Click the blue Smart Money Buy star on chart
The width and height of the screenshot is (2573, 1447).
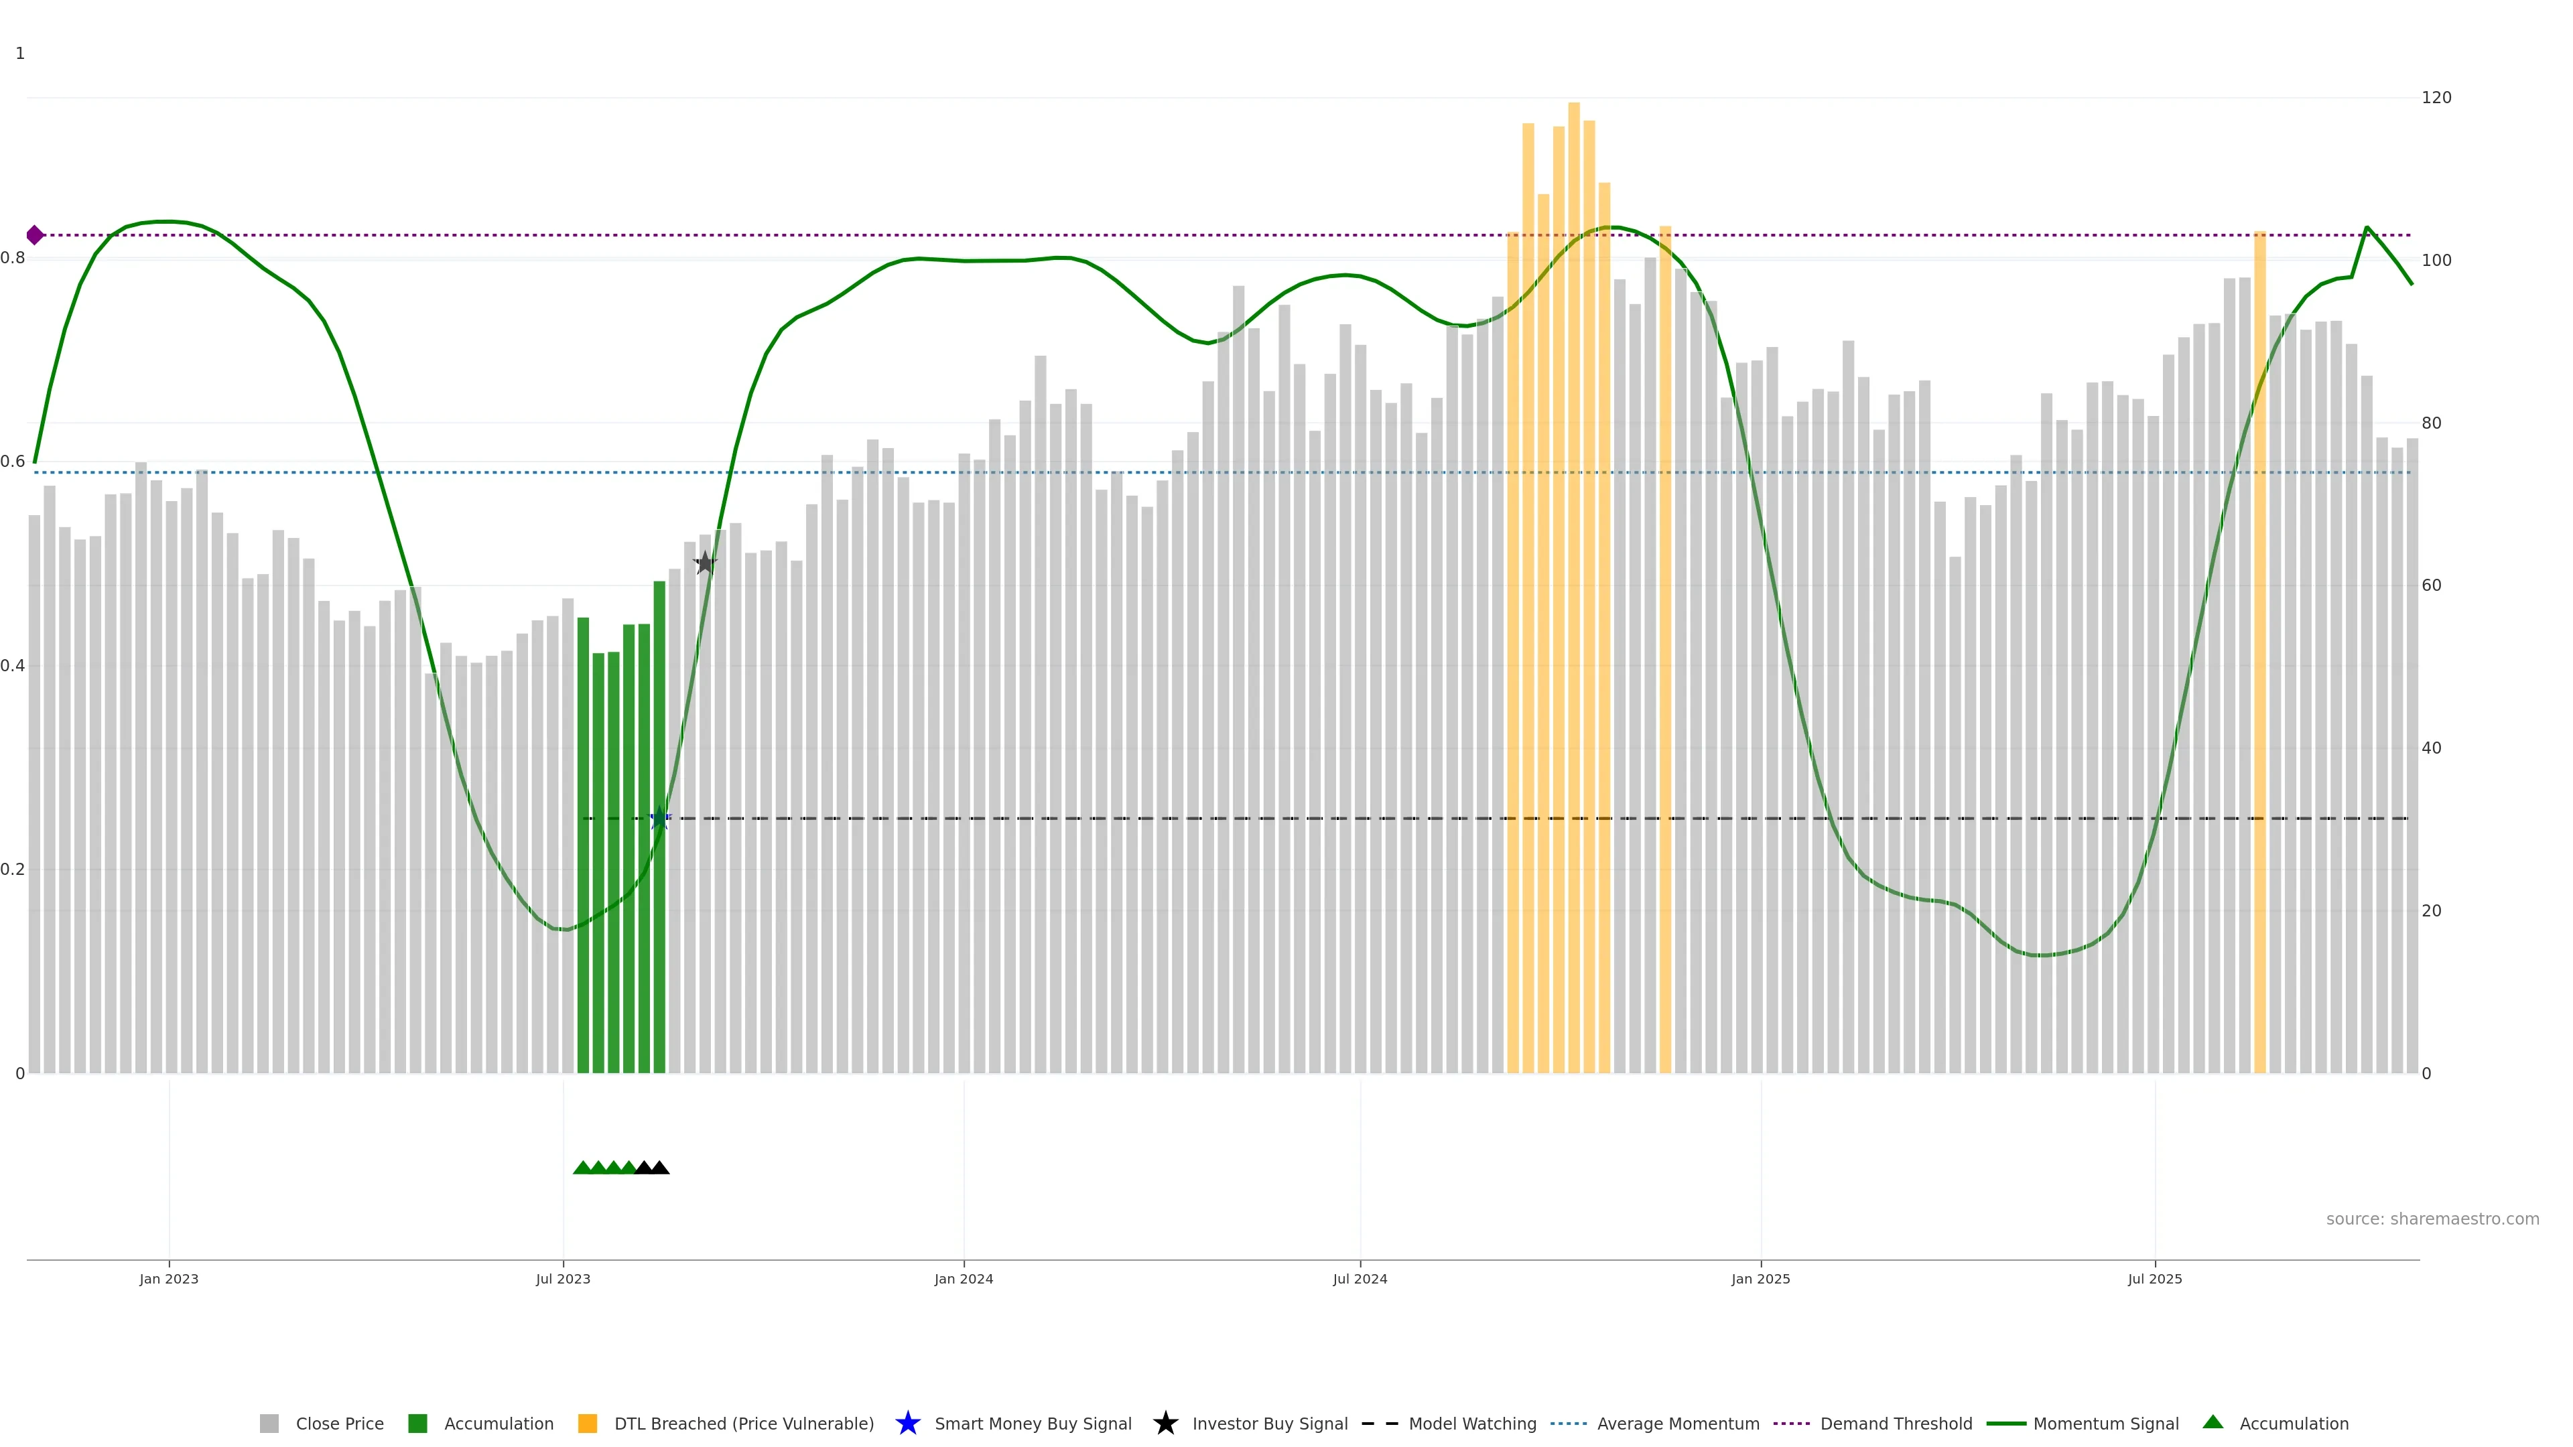tap(659, 819)
